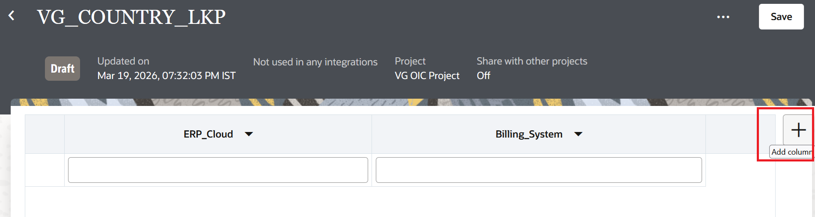This screenshot has width=815, height=217.
Task: Click the Draft status badge
Action: pos(62,69)
